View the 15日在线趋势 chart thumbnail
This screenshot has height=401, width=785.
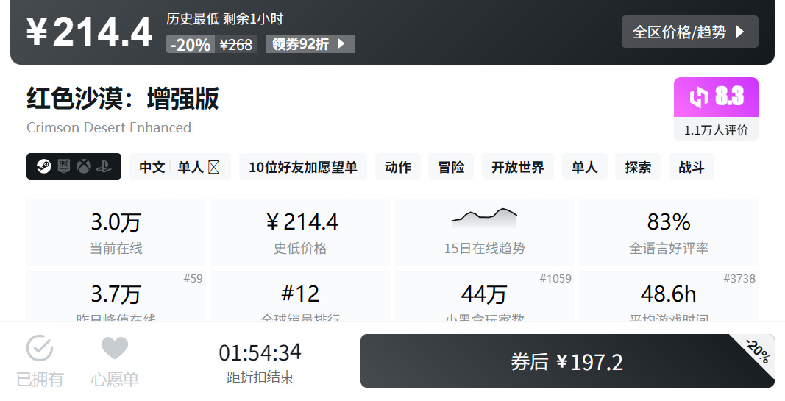point(484,219)
